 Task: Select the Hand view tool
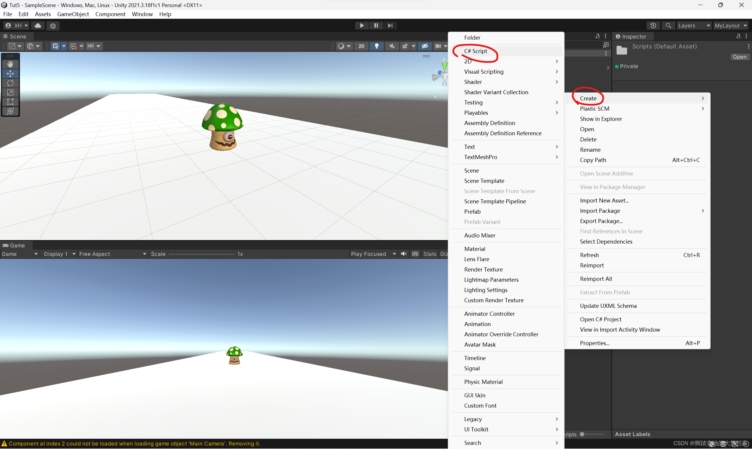tap(10, 64)
